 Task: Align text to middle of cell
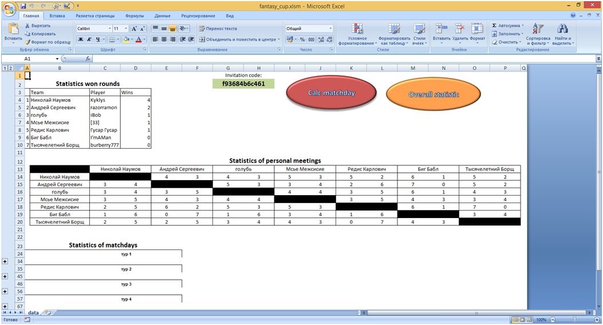tap(164, 29)
